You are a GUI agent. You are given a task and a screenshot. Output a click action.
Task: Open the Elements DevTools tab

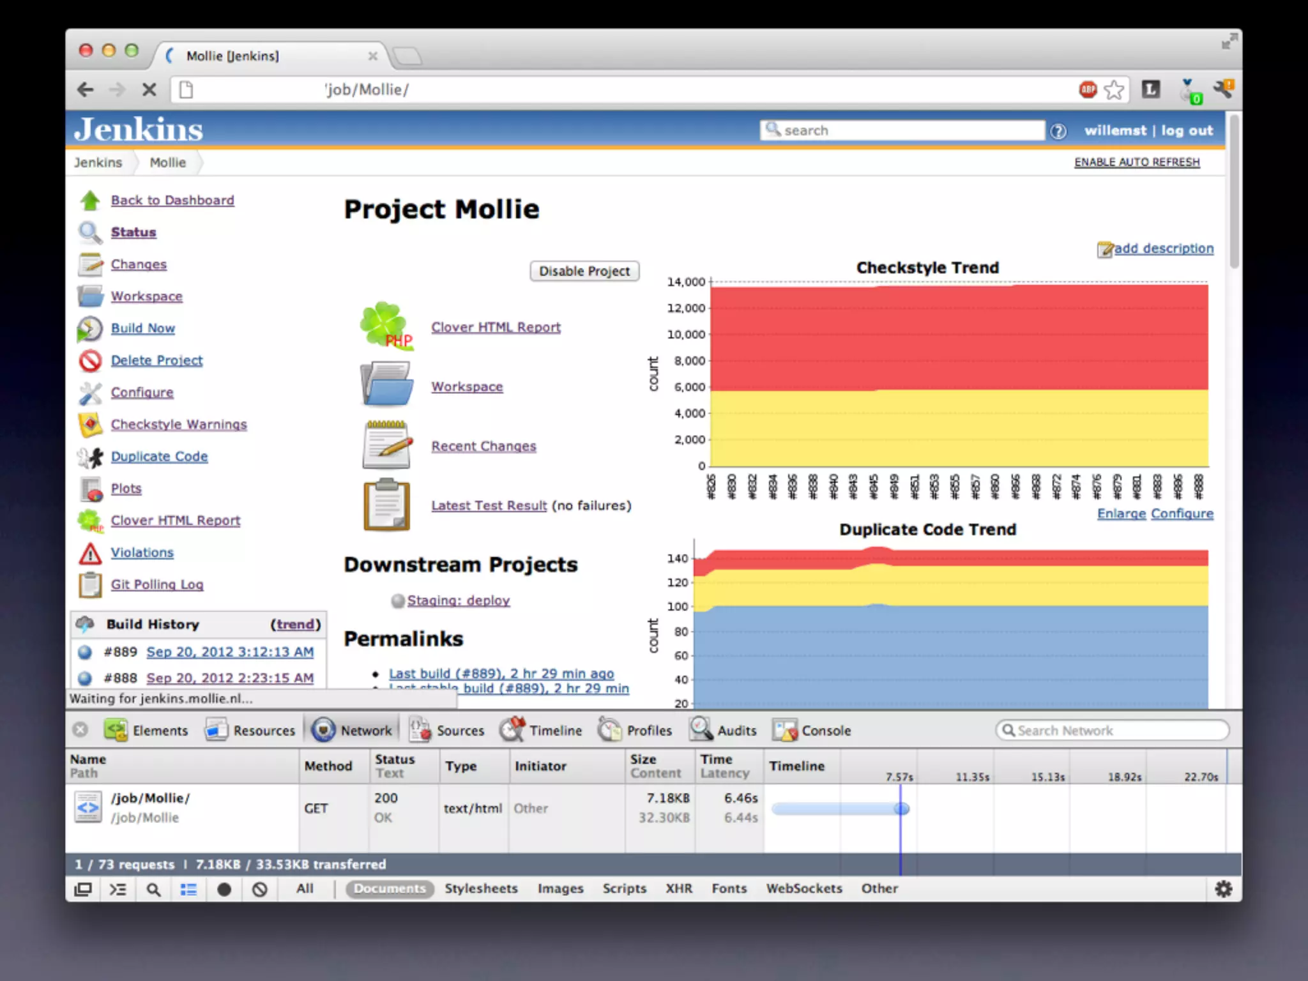[147, 730]
